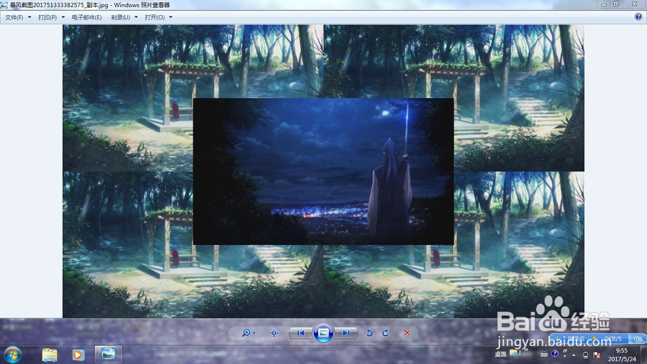Select the Photo Viewer taskbar button
Image resolution: width=647 pixels, height=364 pixels.
click(108, 354)
